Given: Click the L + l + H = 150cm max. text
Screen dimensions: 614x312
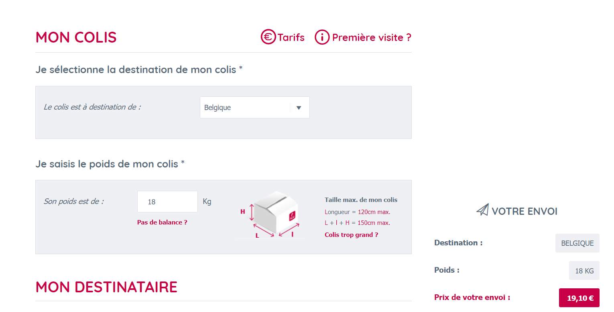Looking at the screenshot, I should tap(357, 223).
